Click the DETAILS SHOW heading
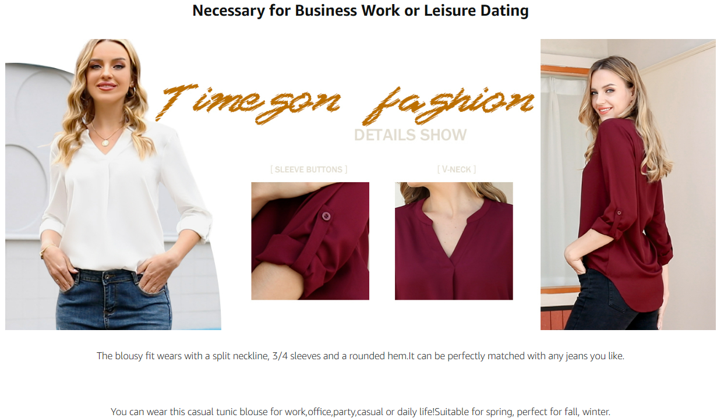The height and width of the screenshot is (418, 724). (x=410, y=135)
